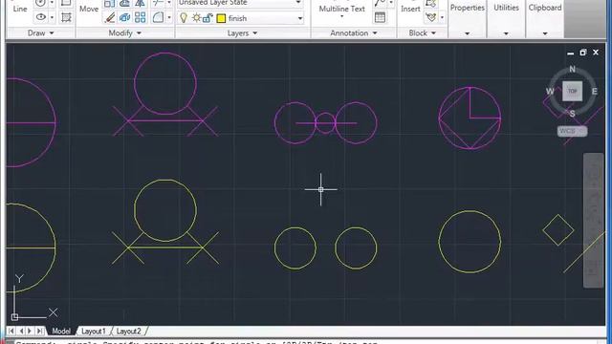Screen dimensions: 612x344
Task: Click the rectangular array icon
Action: pyautogui.click(x=141, y=17)
